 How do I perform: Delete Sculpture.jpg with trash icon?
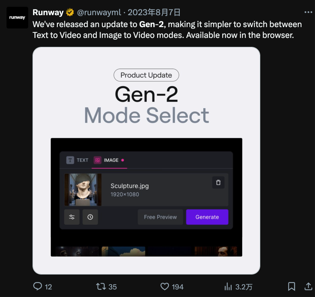(x=218, y=183)
